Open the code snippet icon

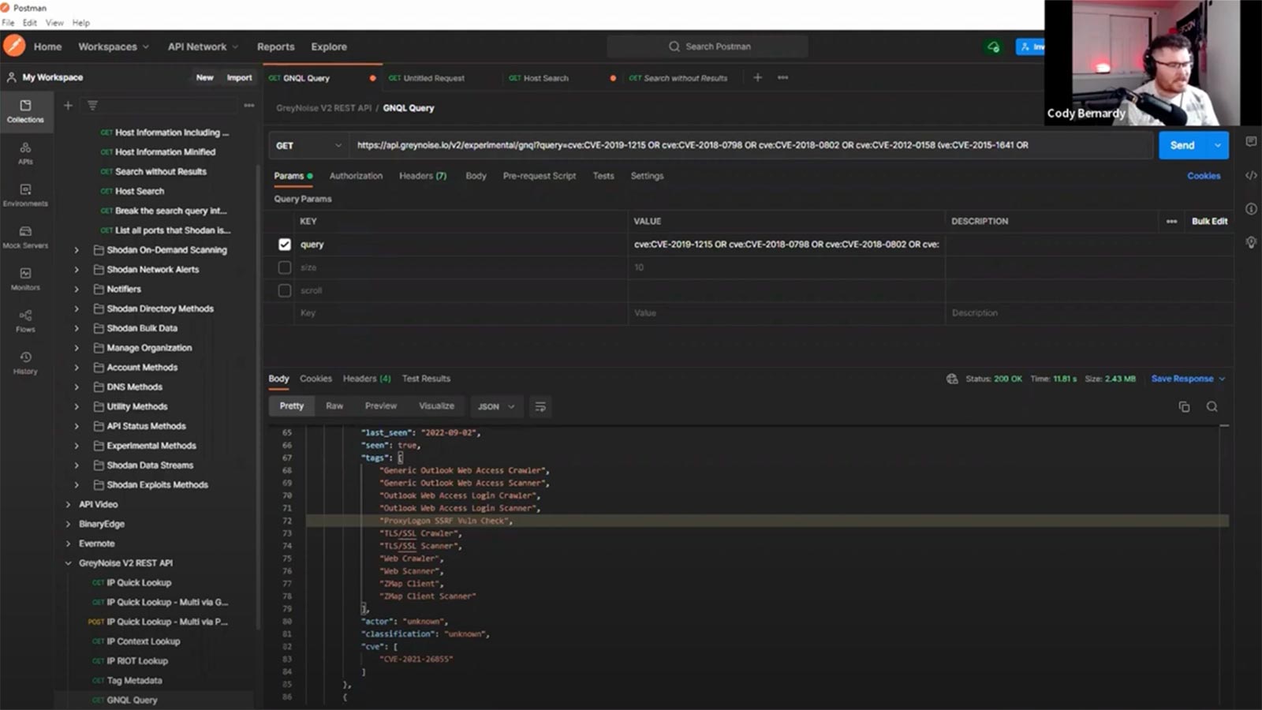(1251, 175)
